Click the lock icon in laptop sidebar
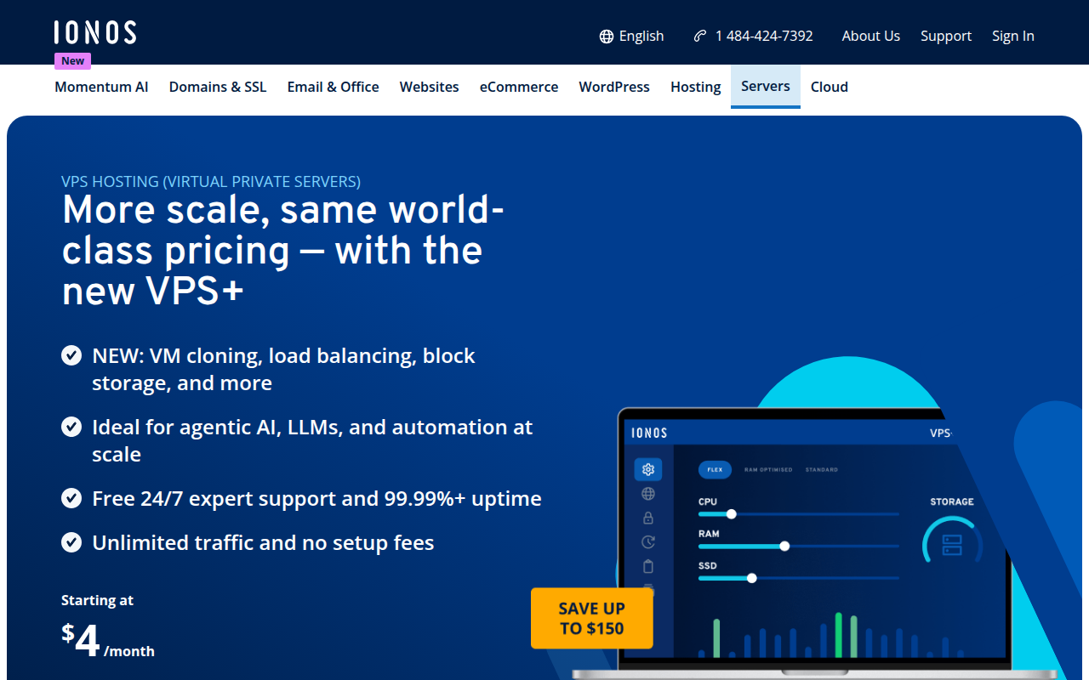The width and height of the screenshot is (1089, 680). 648,518
